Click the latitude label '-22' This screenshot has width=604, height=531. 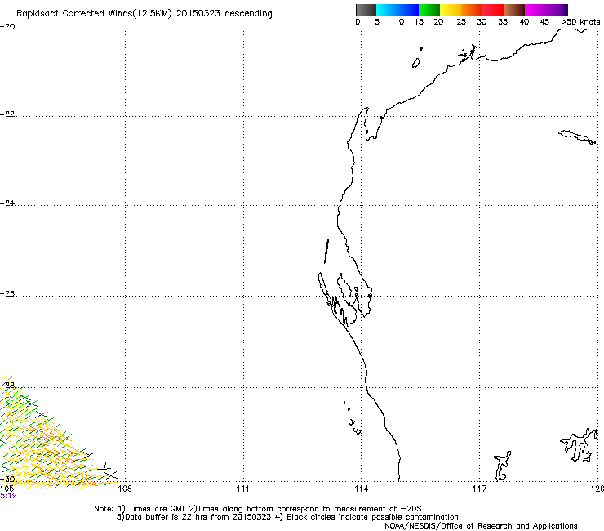(7, 114)
